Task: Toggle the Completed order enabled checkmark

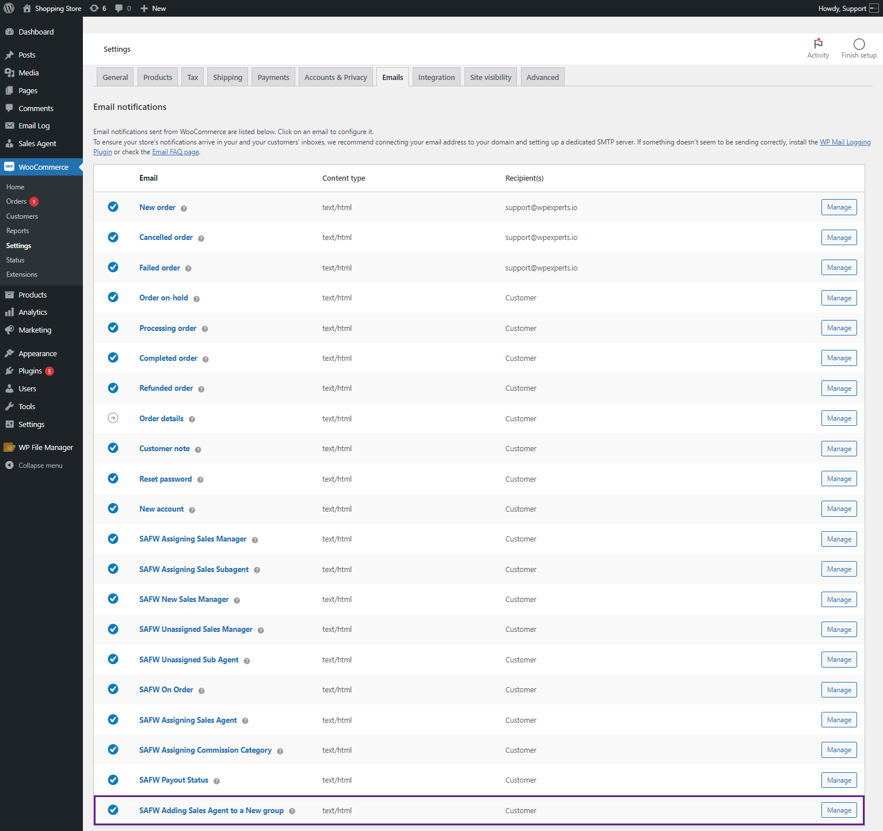Action: (113, 357)
